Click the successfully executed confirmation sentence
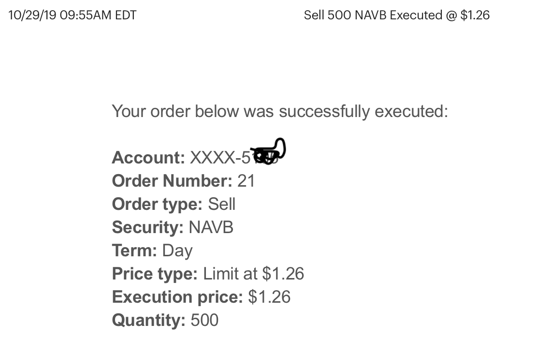 [280, 111]
